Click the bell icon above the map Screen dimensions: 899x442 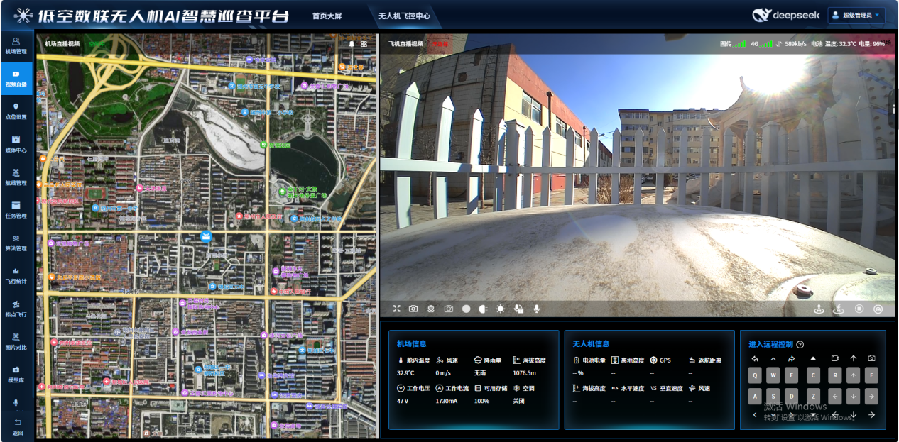coord(351,44)
